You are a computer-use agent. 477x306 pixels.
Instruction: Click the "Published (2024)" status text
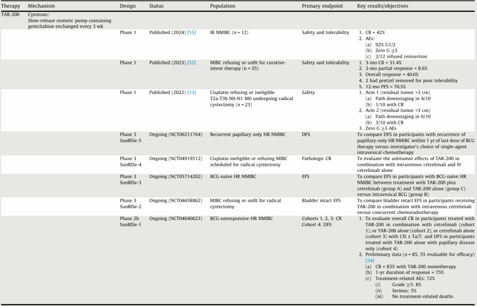point(168,33)
